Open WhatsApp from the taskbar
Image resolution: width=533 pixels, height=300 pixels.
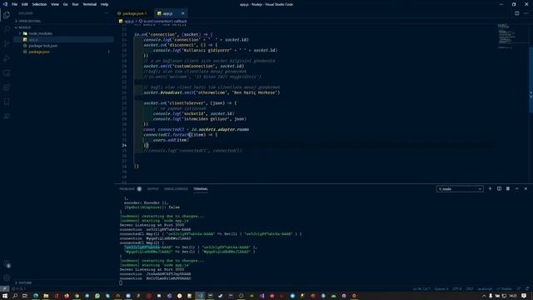(97, 296)
